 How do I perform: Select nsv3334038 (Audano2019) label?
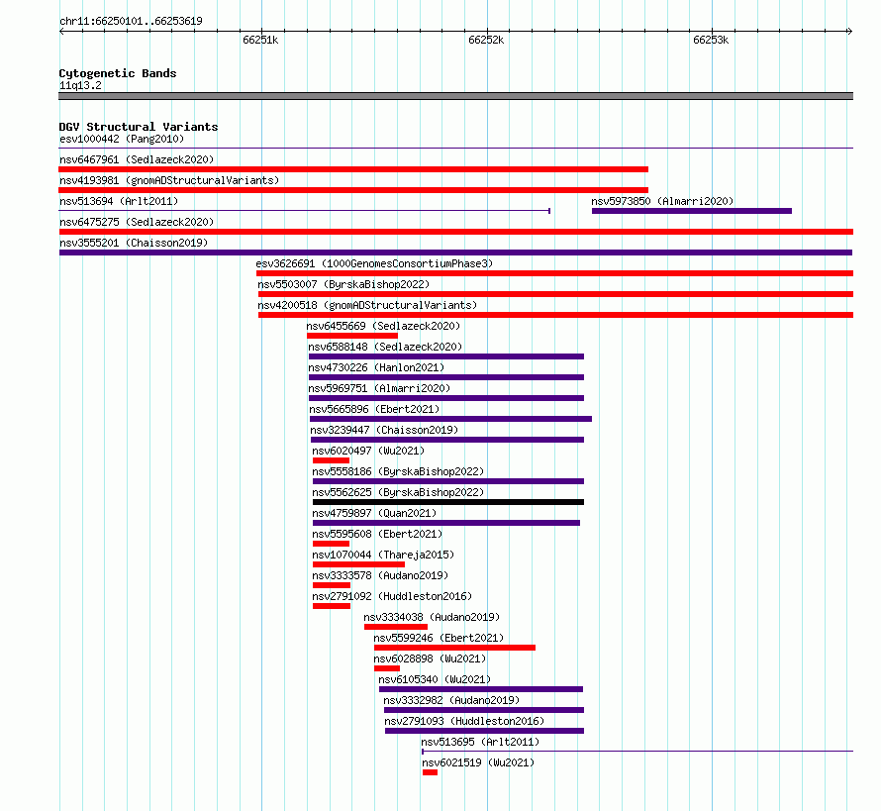432,617
